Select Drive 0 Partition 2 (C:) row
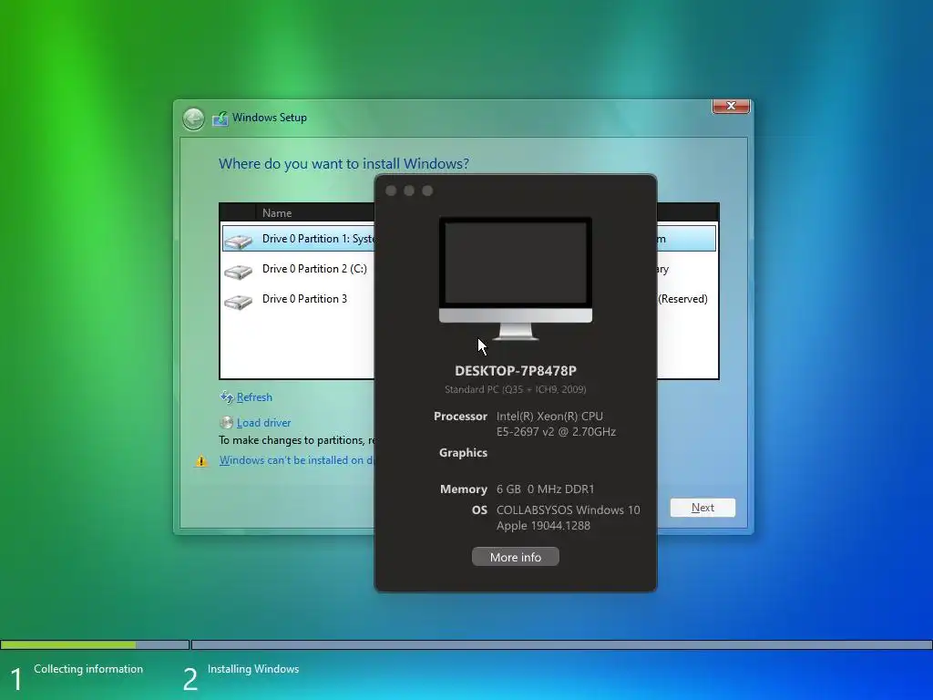Viewport: 933px width, 700px height. [x=469, y=269]
